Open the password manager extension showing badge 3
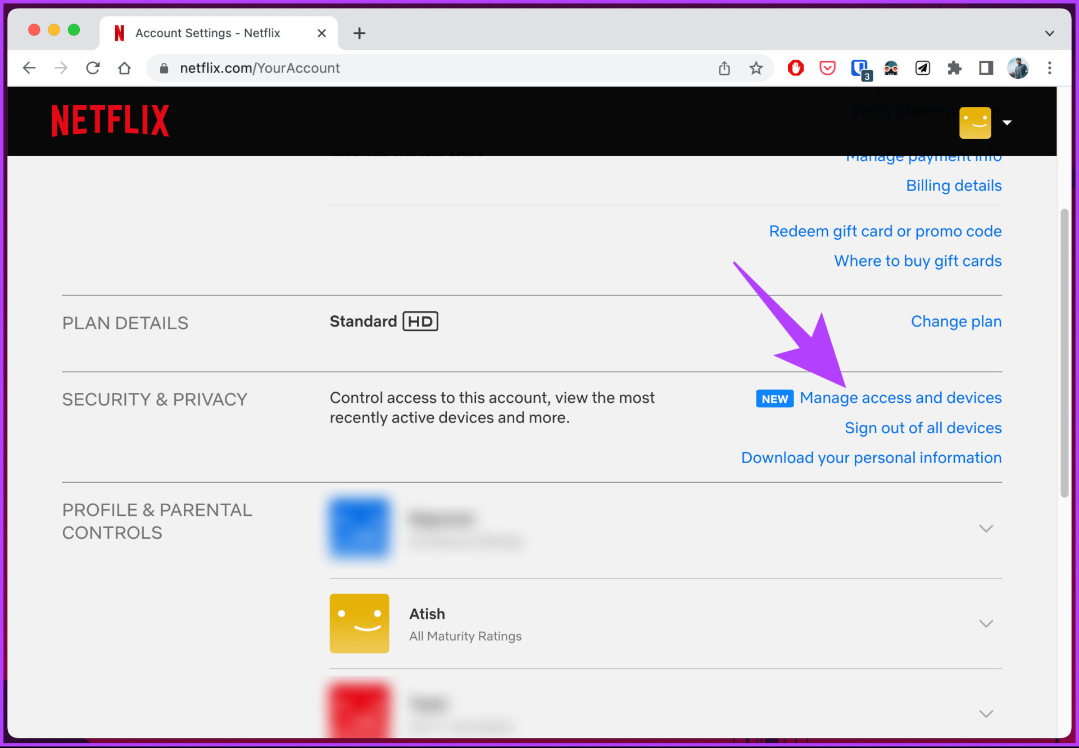 (x=860, y=67)
